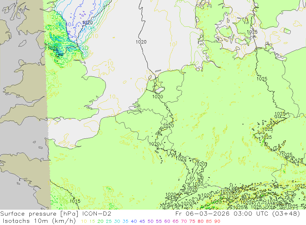Select the purple "50" legend value
The image size is (306, 225).
tap(151, 222)
